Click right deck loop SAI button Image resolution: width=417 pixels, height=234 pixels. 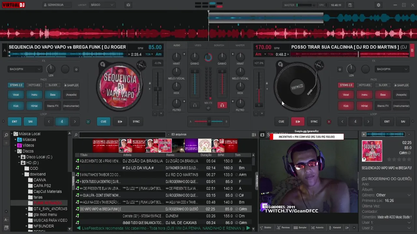[x=403, y=122]
